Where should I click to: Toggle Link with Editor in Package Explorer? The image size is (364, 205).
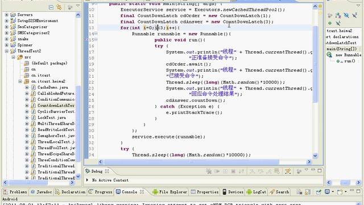point(59,7)
